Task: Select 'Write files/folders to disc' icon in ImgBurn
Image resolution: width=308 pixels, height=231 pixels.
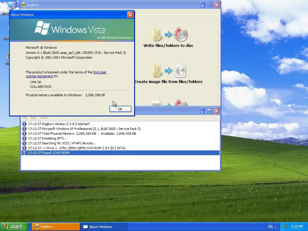Action: pos(169,35)
